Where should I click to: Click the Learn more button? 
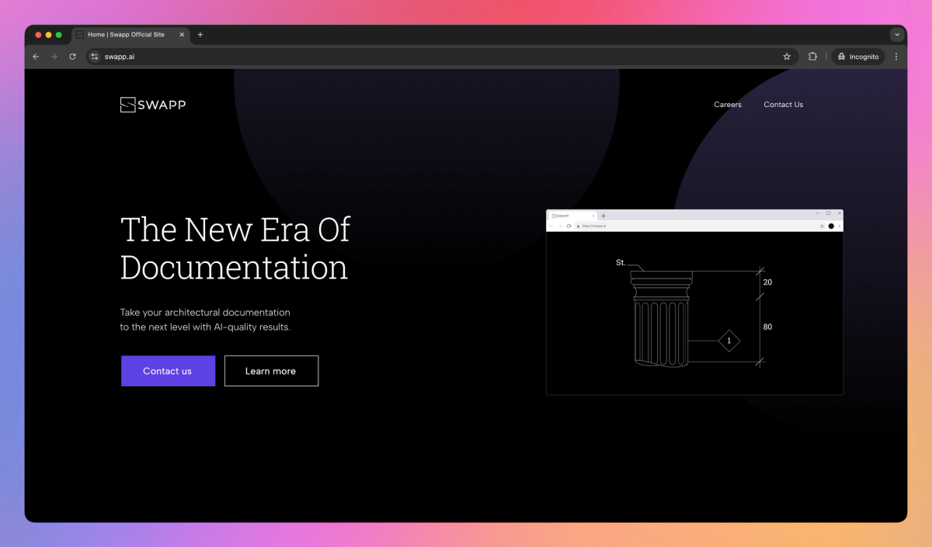coord(271,371)
